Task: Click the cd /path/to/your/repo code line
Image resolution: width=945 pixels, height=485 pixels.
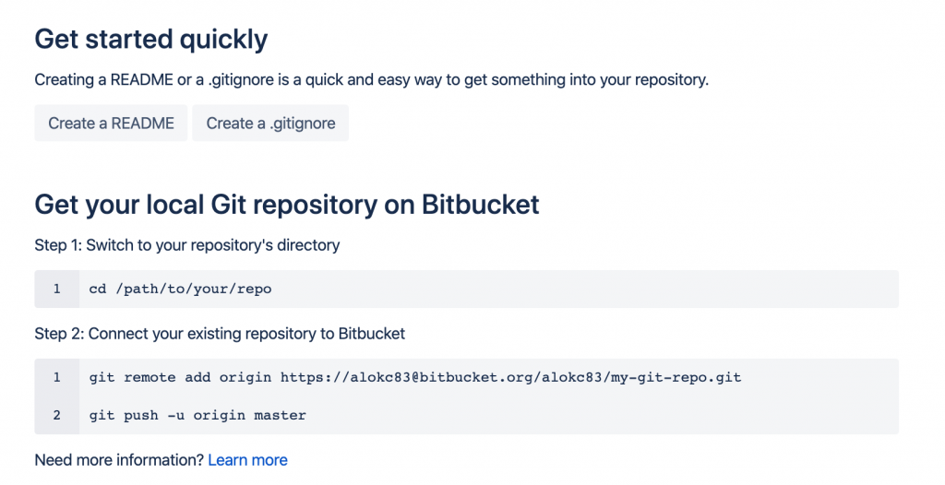Action: click(180, 290)
